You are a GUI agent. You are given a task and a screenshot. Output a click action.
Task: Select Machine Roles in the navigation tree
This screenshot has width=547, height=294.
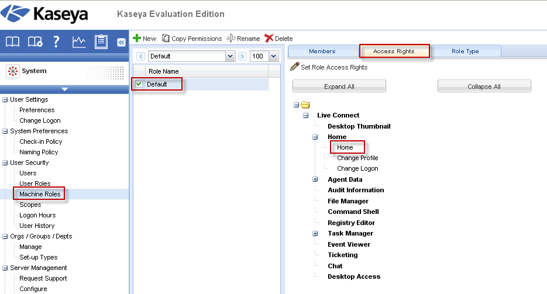tap(40, 194)
